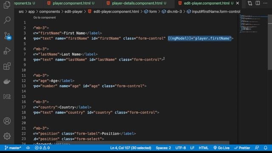Image resolution: width=272 pixels, height=153 pixels.
Task: Split the editor to the right
Action: point(258,3)
